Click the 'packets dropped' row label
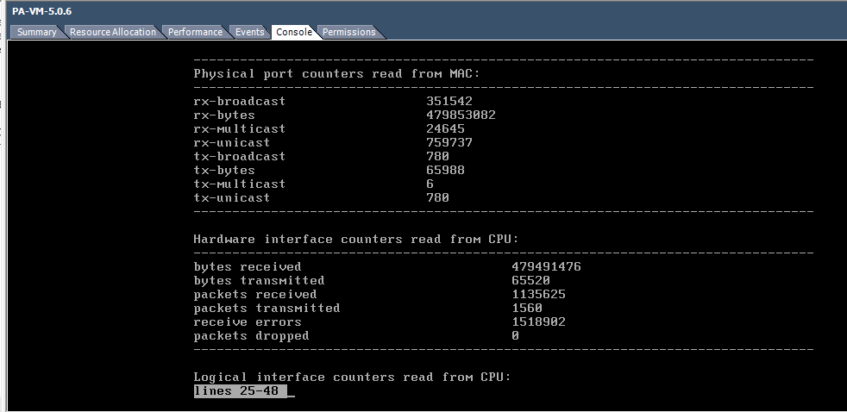The image size is (847, 412). coord(251,336)
